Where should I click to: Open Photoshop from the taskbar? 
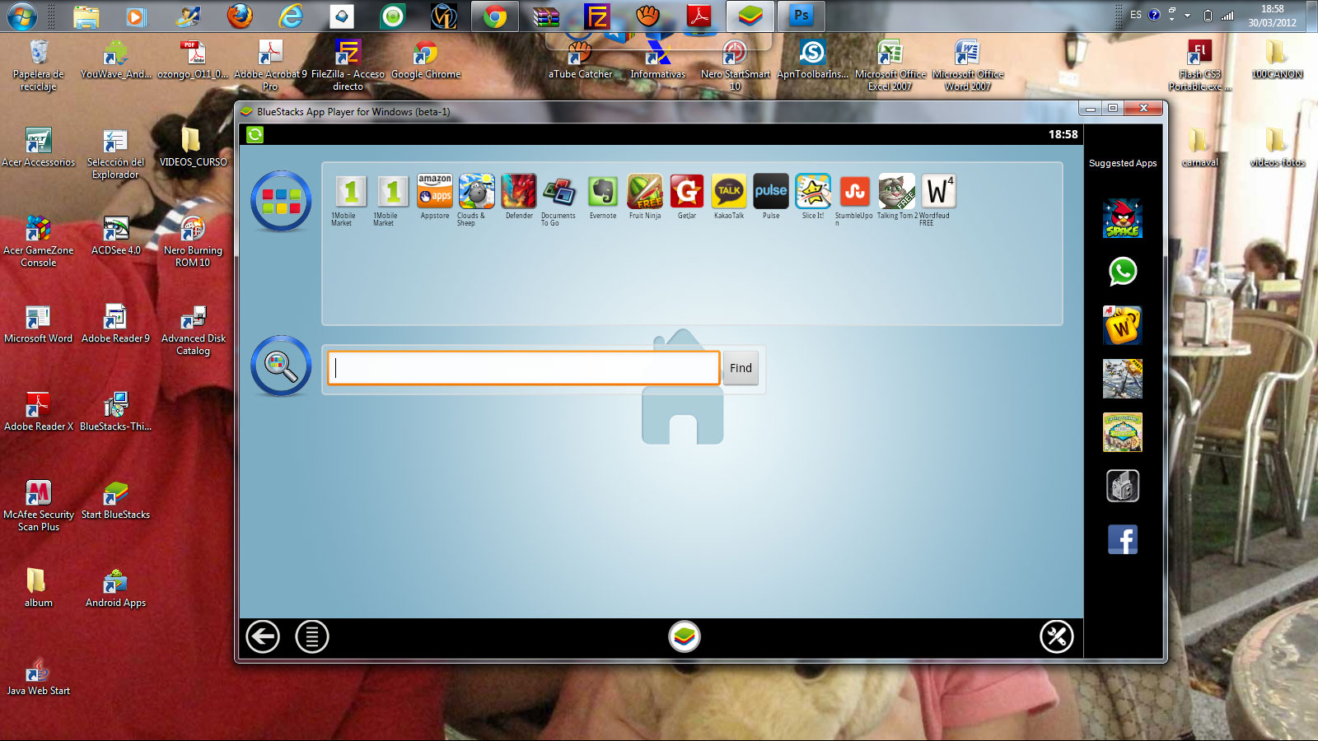pos(801,16)
